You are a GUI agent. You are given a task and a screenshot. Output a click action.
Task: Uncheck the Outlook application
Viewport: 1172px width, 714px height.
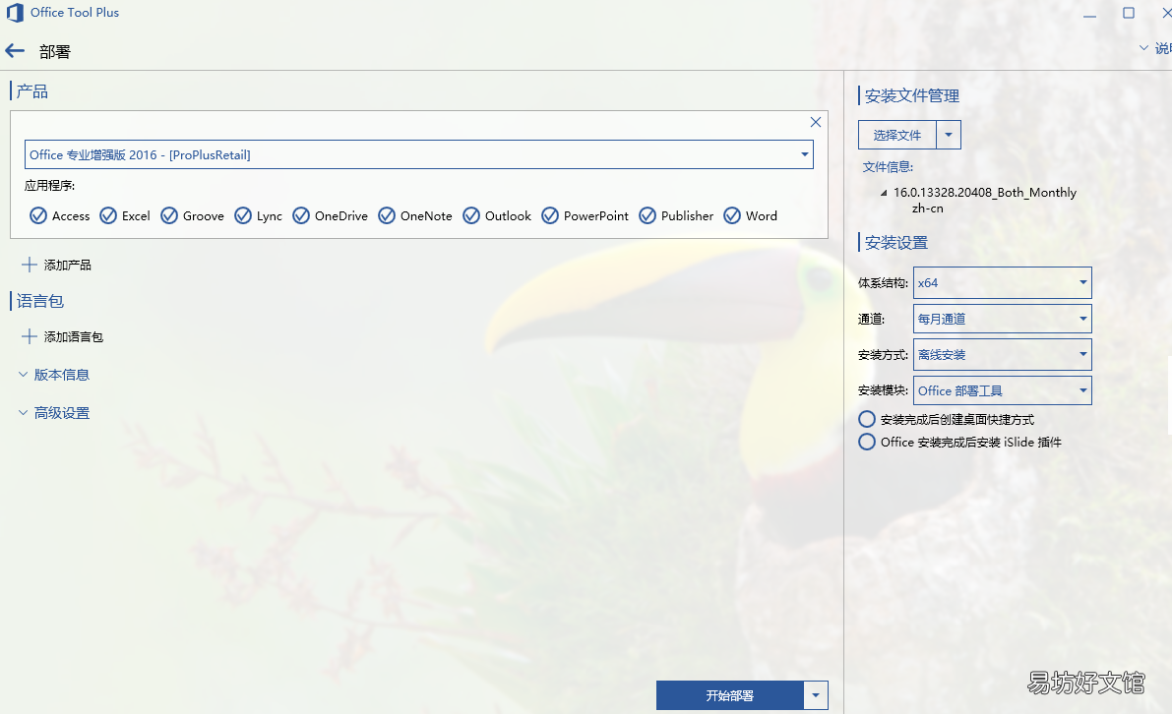pyautogui.click(x=471, y=215)
